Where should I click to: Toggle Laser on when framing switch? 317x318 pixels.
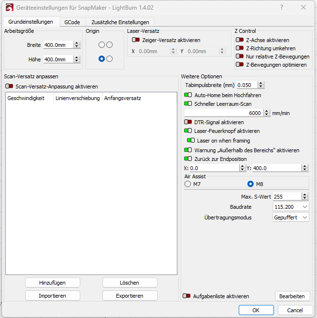pos(191,140)
